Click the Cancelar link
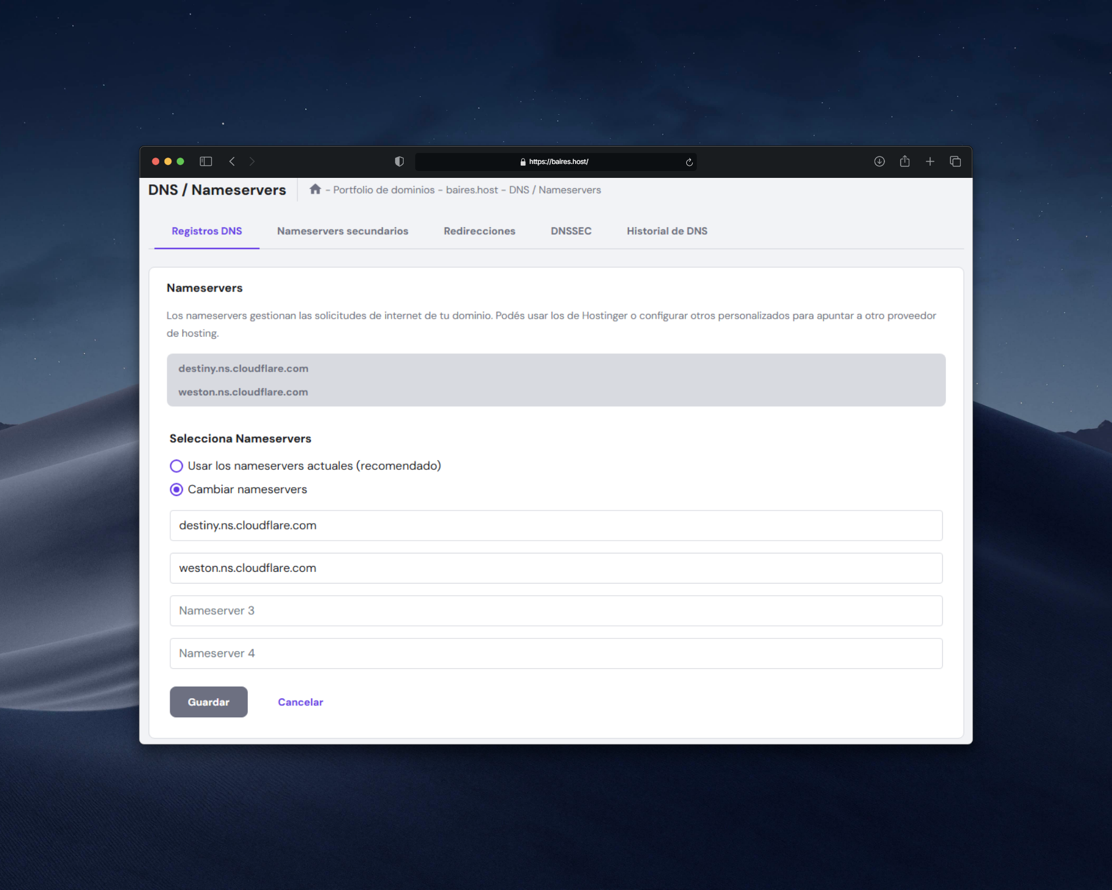The height and width of the screenshot is (890, 1112). (300, 702)
